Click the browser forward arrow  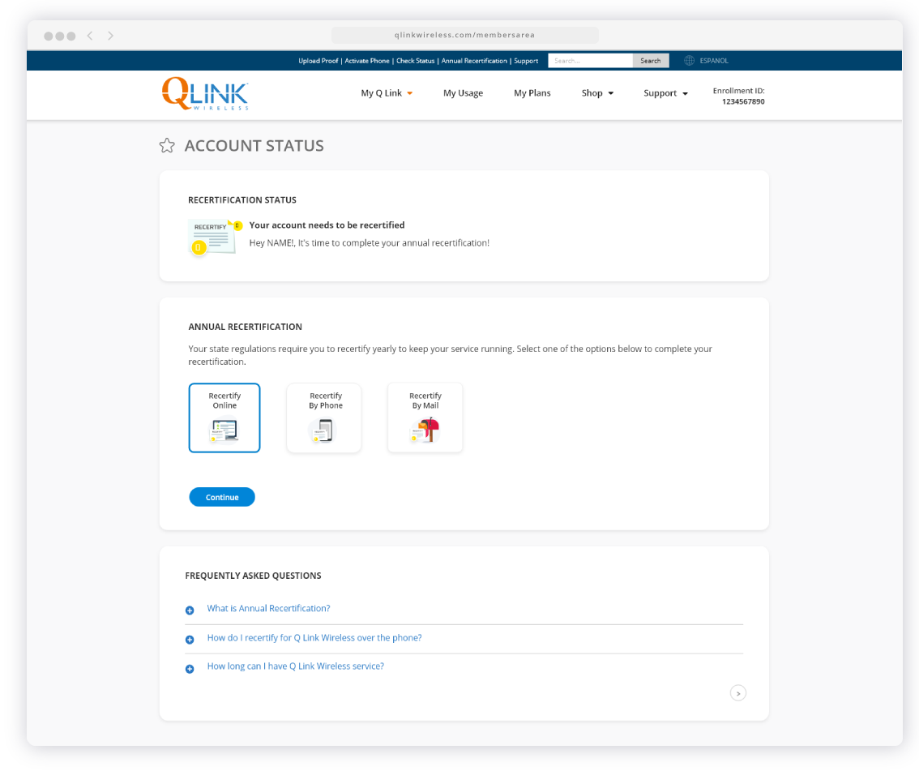110,36
